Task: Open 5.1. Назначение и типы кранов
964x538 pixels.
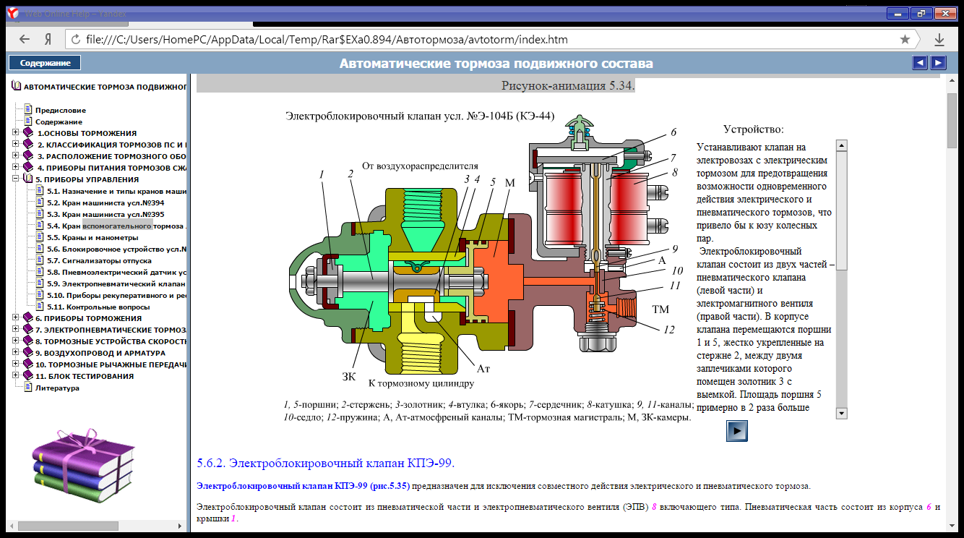Action: click(x=116, y=191)
